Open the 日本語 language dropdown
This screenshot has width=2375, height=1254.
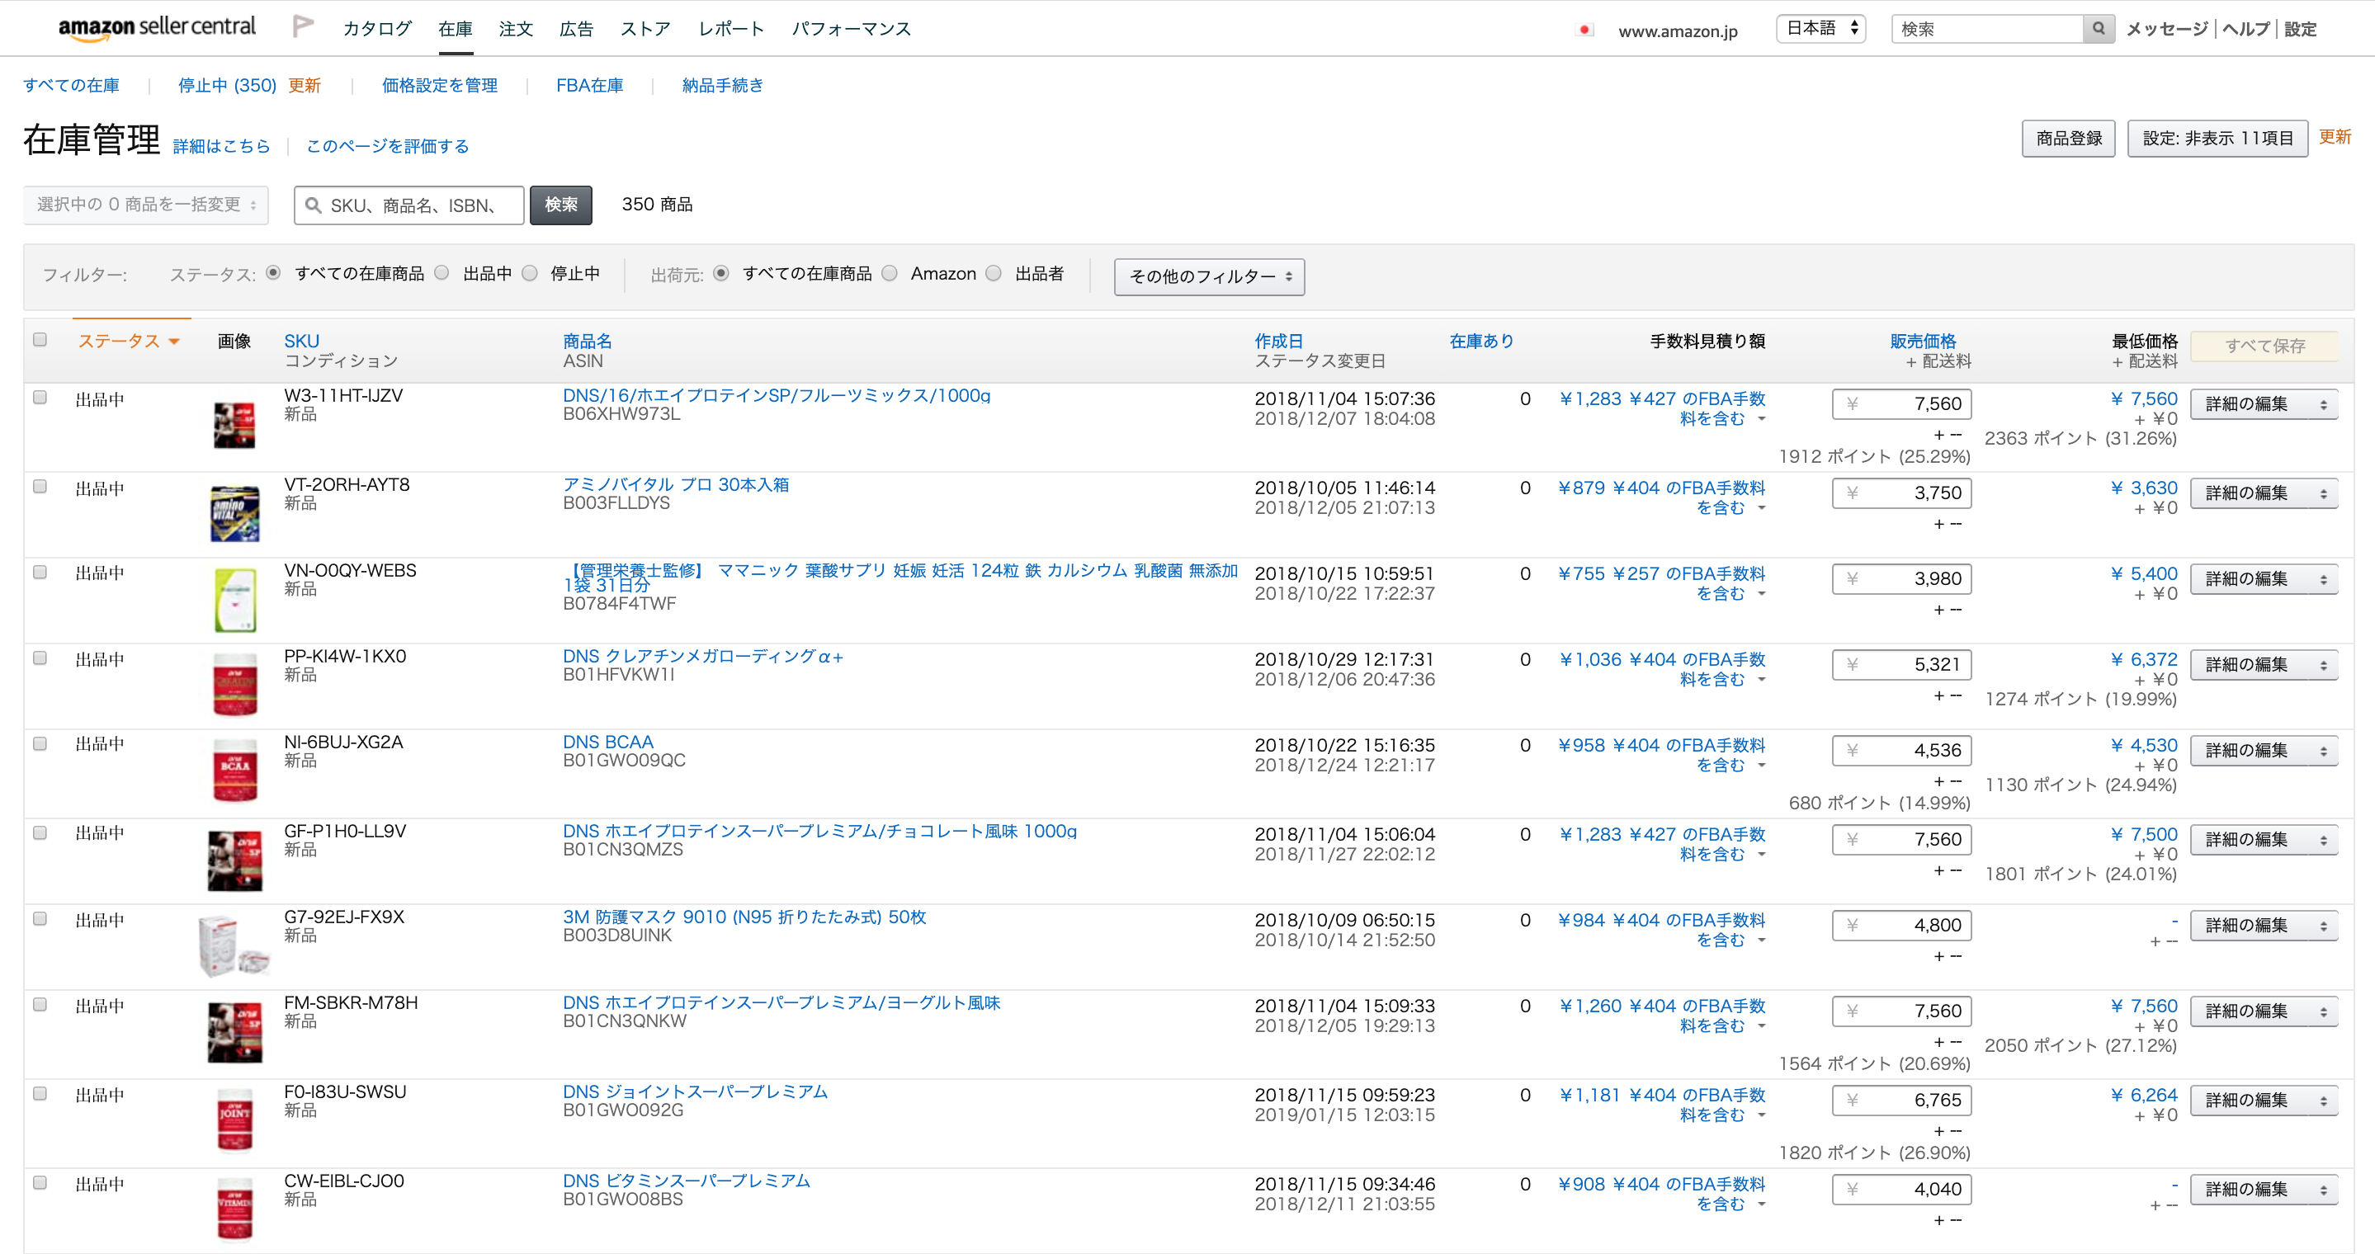(x=1821, y=29)
